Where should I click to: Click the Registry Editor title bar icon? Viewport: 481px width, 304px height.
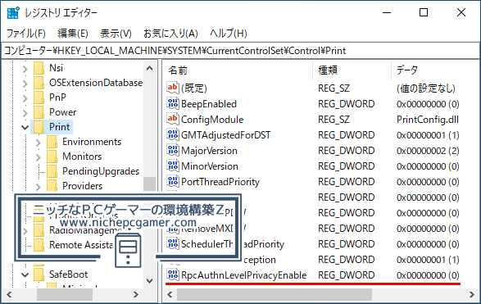(x=13, y=12)
